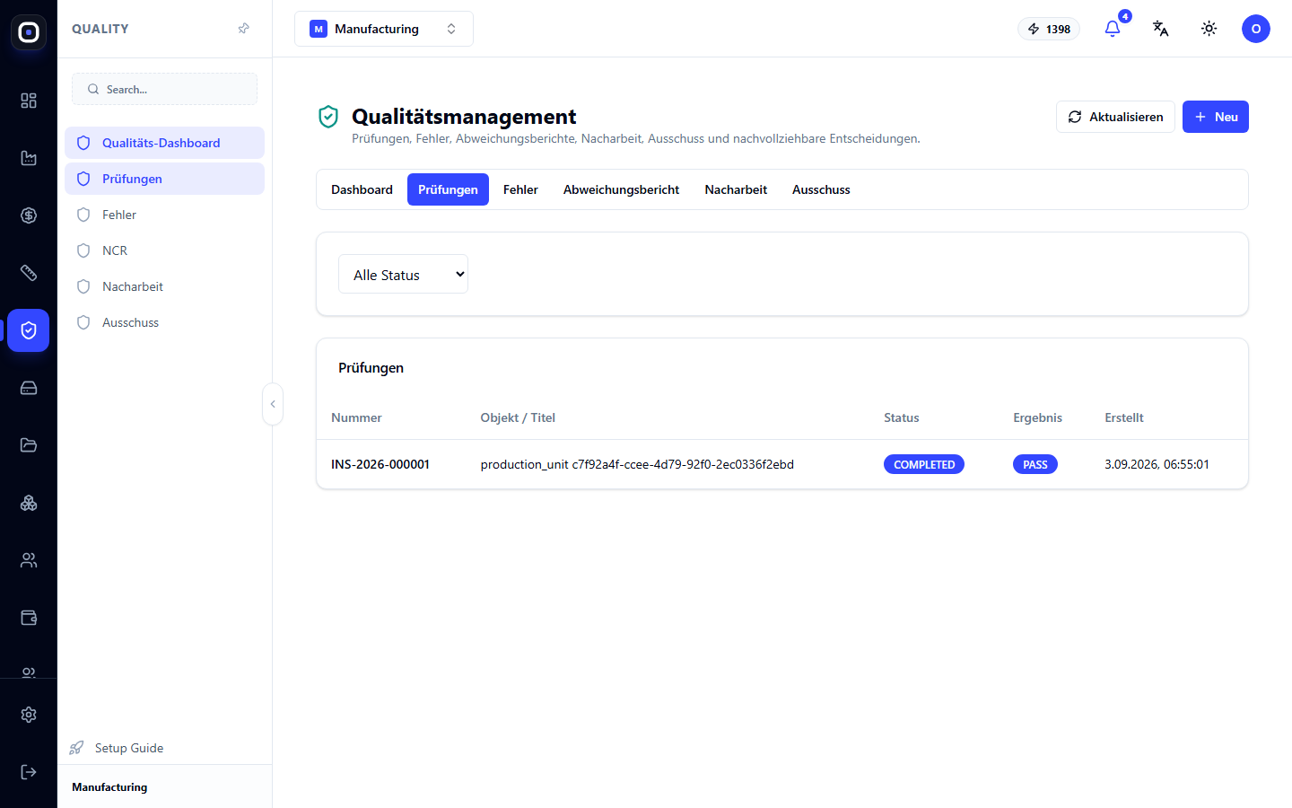Open Ausschuss in sidebar

(x=164, y=322)
